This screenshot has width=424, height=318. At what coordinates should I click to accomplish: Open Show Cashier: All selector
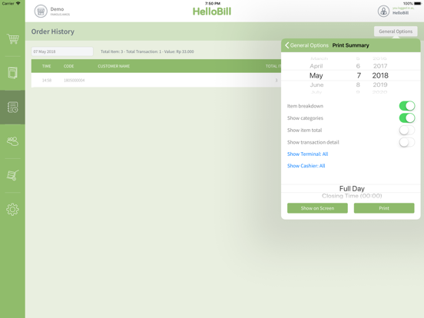(306, 166)
